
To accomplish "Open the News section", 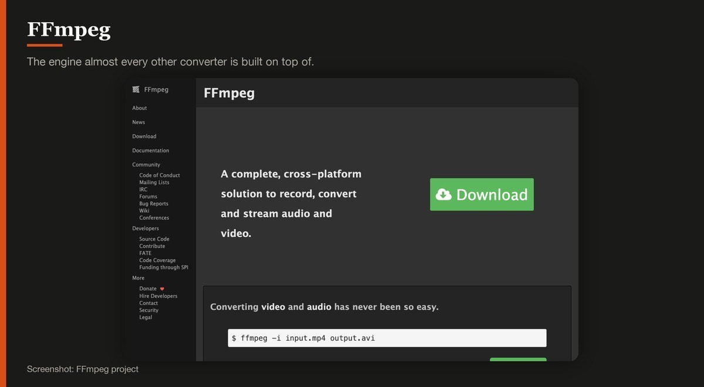I will click(x=138, y=122).
